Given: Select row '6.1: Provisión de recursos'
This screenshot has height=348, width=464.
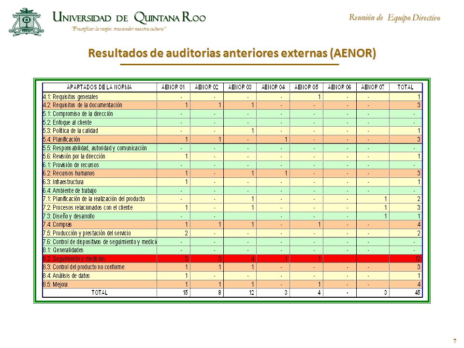Looking at the screenshot, I should coord(232,165).
